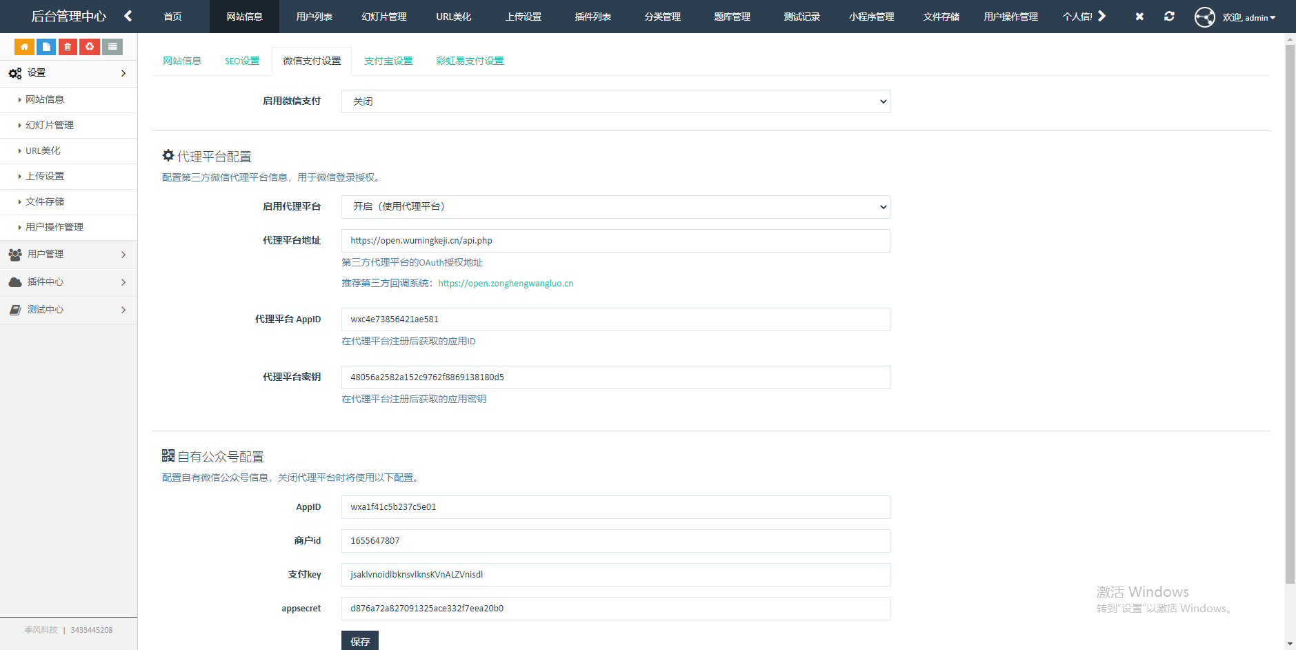Open the 用户操作管理 top tab

pos(1010,17)
